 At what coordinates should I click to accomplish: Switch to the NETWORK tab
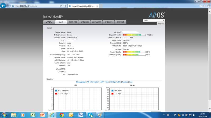[85, 22]
